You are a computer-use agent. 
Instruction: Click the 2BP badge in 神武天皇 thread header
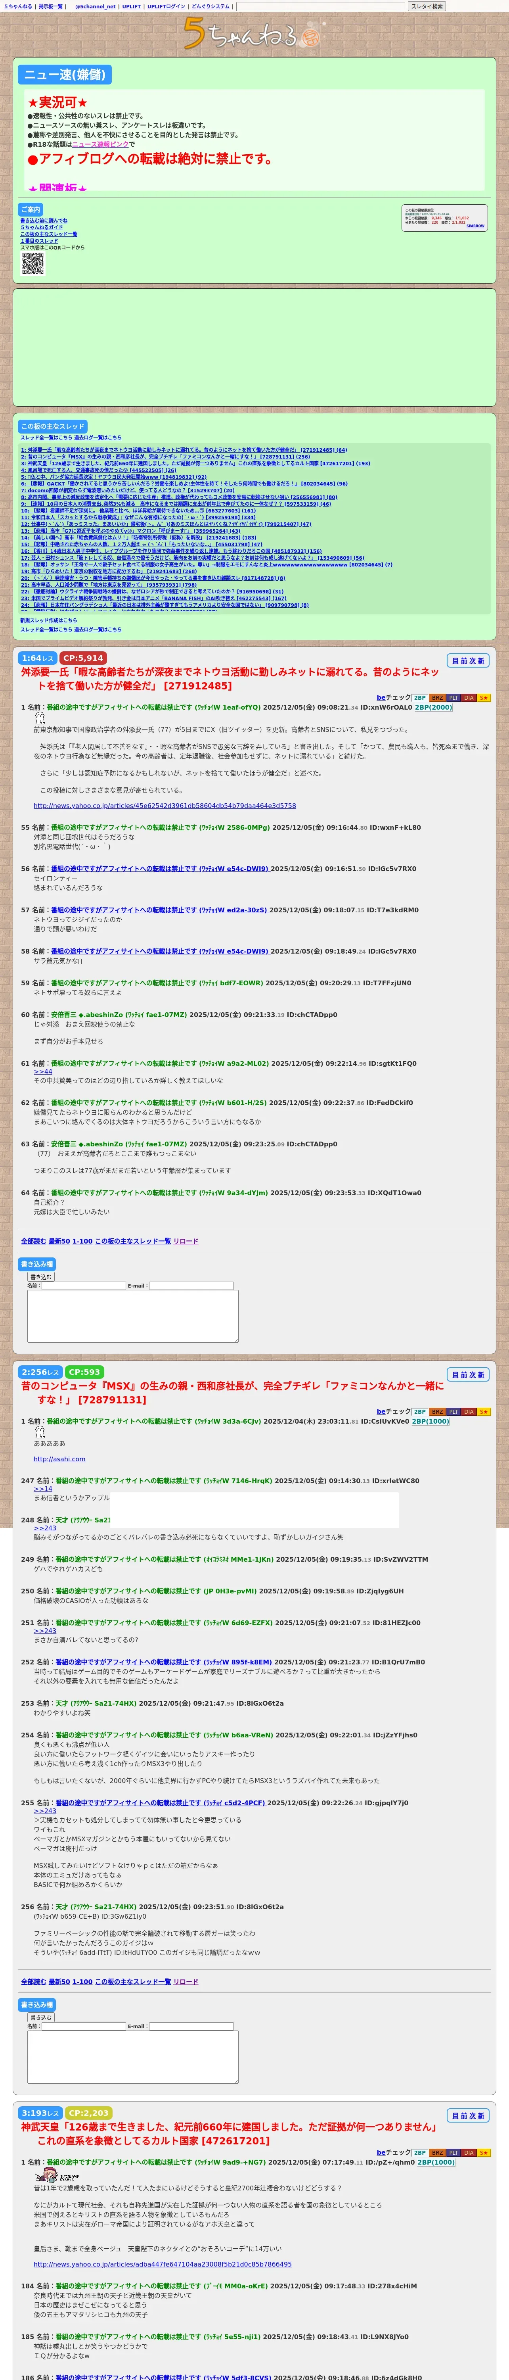pos(419,2153)
